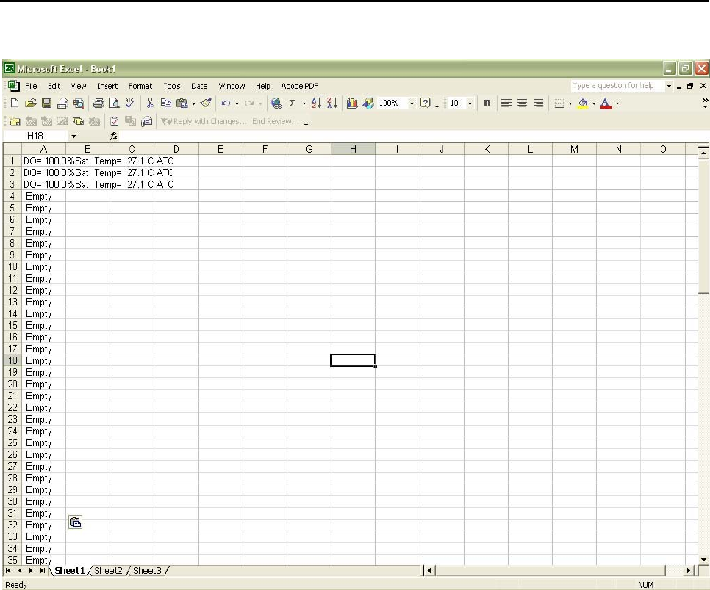This screenshot has width=710, height=590.
Task: Expand the font size dropdown
Action: pyautogui.click(x=470, y=103)
